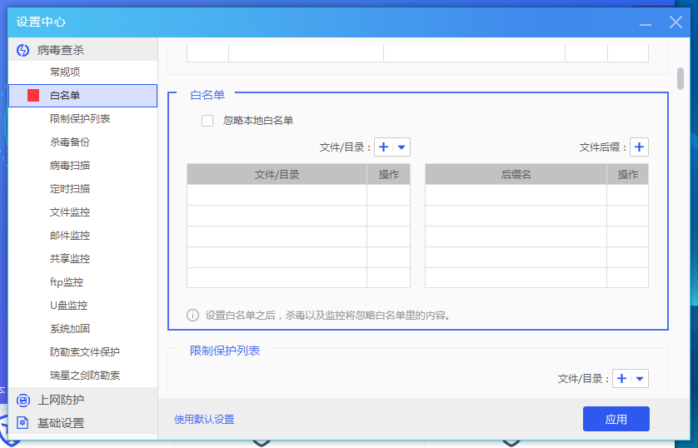Click the 病毒查杀 lightning icon
Viewport: 698px width, 448px height.
coord(22,50)
